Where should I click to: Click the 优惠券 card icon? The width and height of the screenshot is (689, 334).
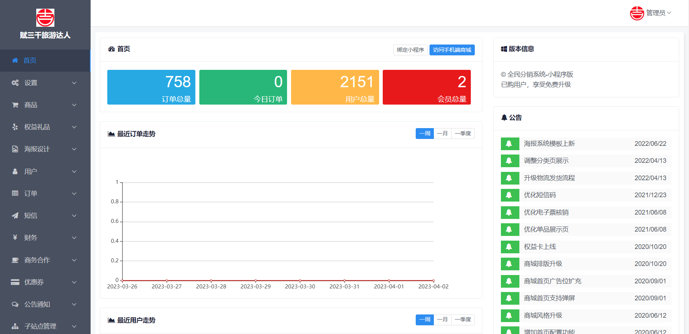coord(15,282)
